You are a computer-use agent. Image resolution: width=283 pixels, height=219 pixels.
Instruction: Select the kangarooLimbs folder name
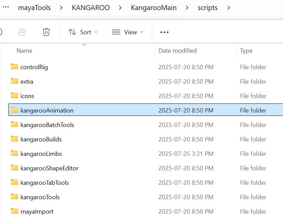pyautogui.click(x=41, y=154)
